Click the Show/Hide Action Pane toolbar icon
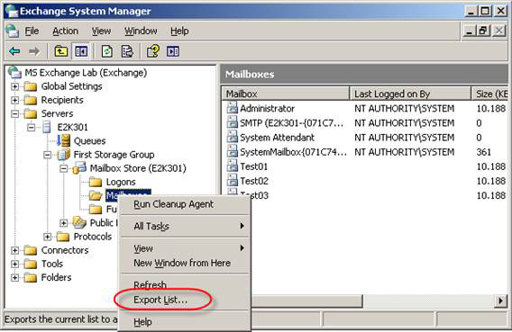Image resolution: width=512 pixels, height=332 pixels. 173,51
